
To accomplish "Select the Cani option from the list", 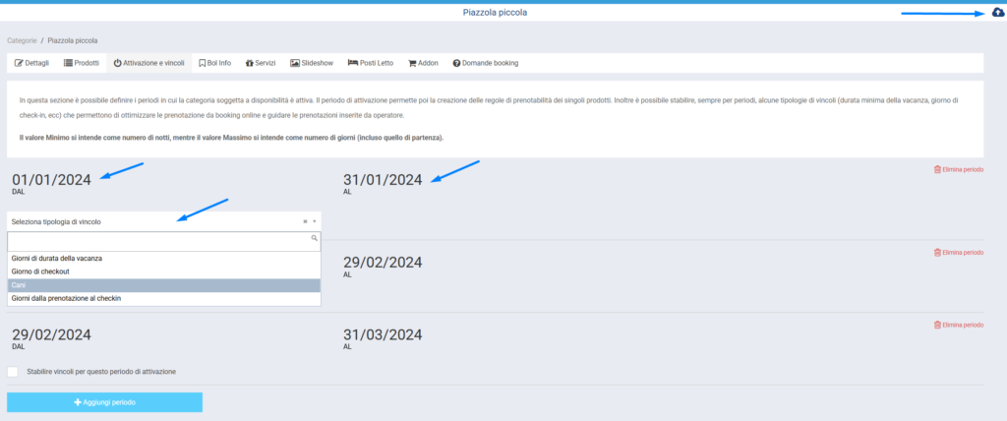I will point(163,284).
